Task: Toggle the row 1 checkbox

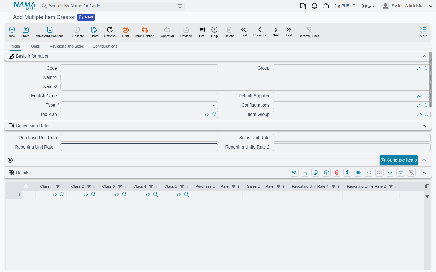Action: pos(26,195)
